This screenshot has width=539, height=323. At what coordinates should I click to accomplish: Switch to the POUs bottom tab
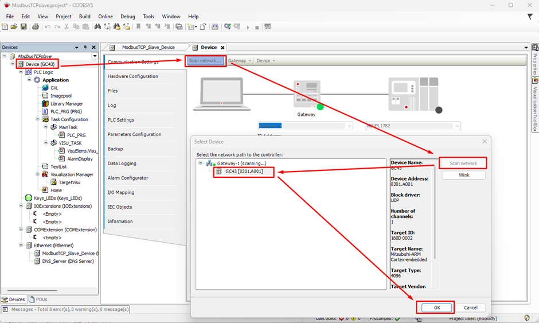coord(38,299)
